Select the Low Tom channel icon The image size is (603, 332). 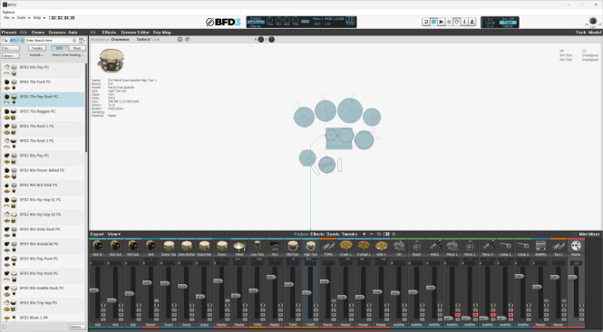tap(257, 246)
